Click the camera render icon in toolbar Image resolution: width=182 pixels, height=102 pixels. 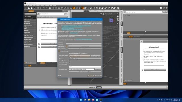118,8
